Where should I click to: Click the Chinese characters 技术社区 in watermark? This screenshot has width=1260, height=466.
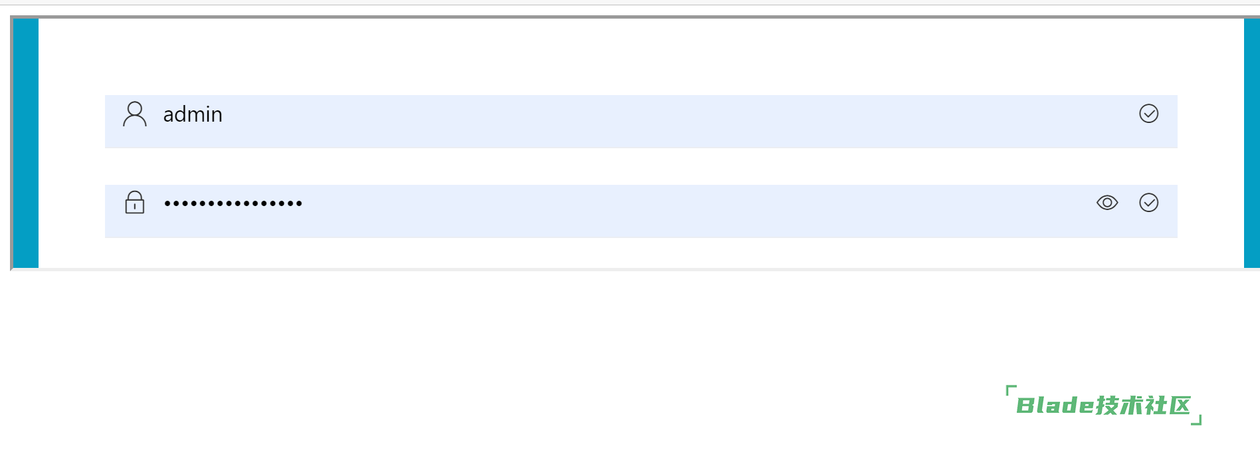coord(1143,406)
